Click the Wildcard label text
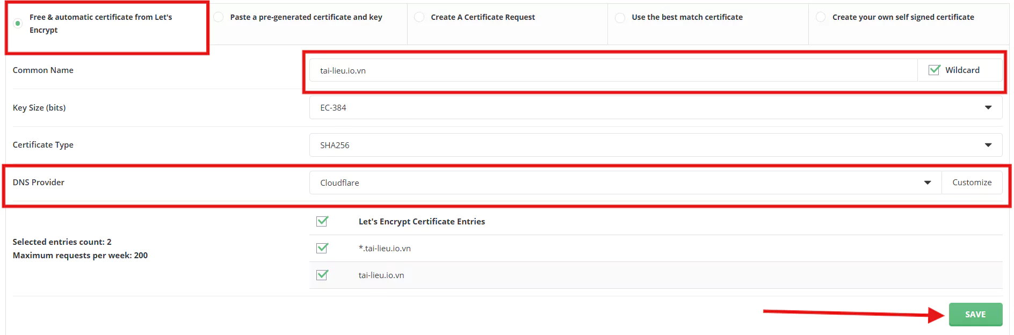Screen dimensions: 1014x335 click(x=962, y=70)
